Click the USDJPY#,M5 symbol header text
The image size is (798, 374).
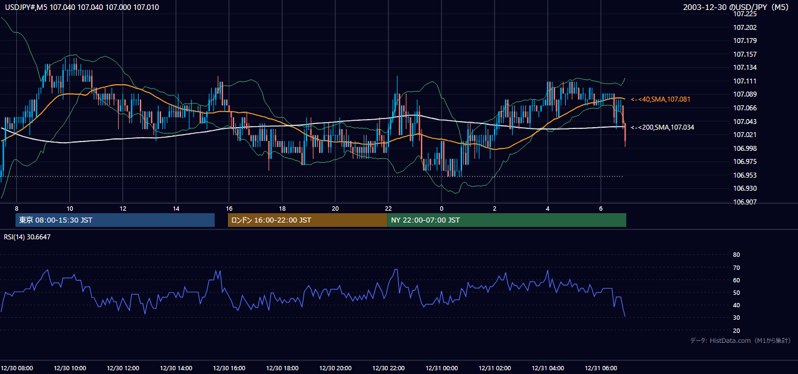pyautogui.click(x=81, y=7)
